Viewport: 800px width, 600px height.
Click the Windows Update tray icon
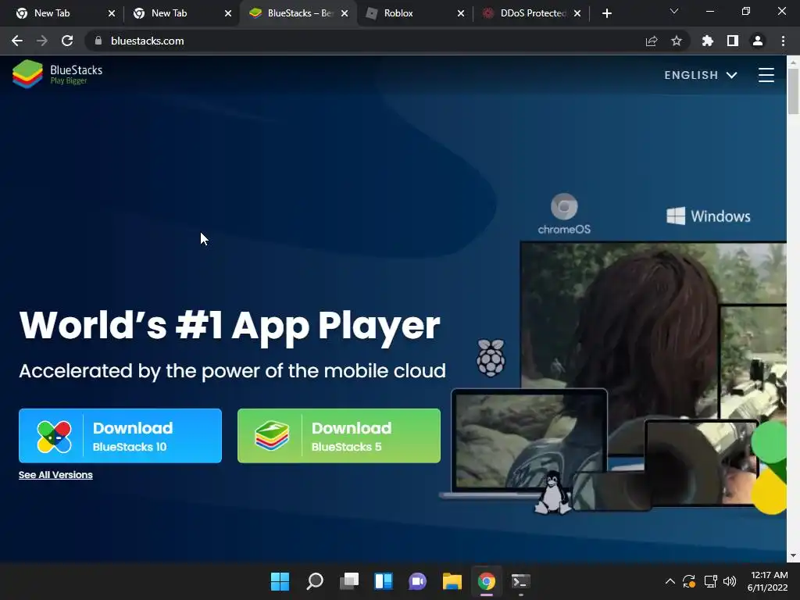pos(689,581)
